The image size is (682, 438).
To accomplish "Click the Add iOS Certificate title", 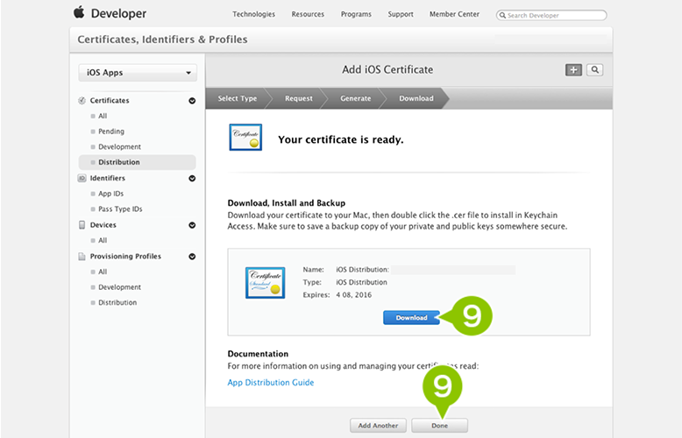I will click(x=387, y=69).
